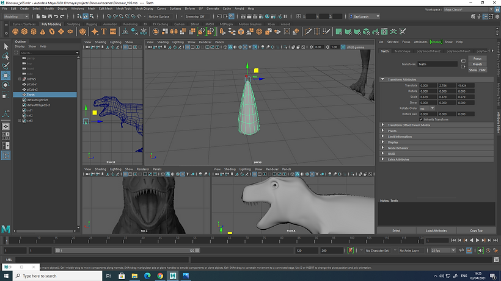Image resolution: width=501 pixels, height=281 pixels.
Task: Toggle the Inherits Transform checkbox
Action: pos(421,119)
